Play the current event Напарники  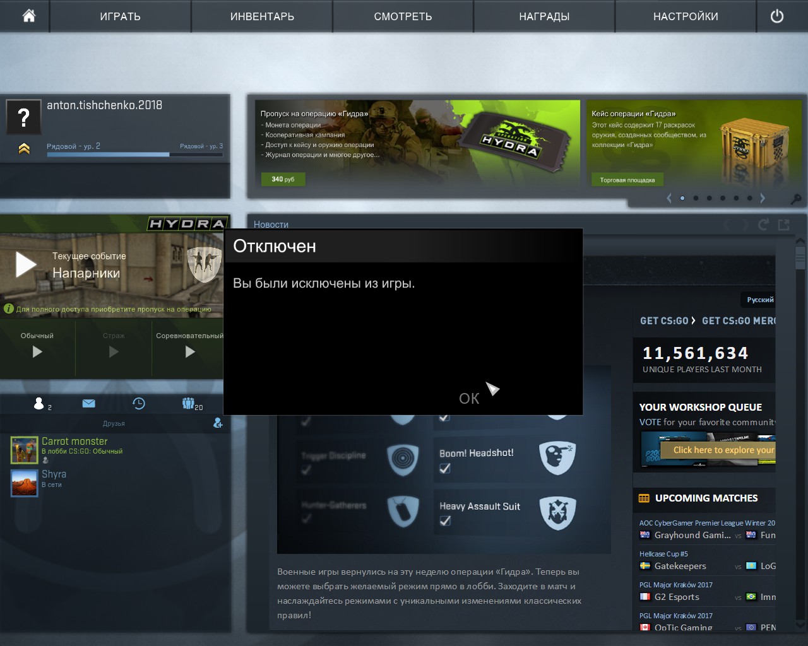[x=26, y=265]
